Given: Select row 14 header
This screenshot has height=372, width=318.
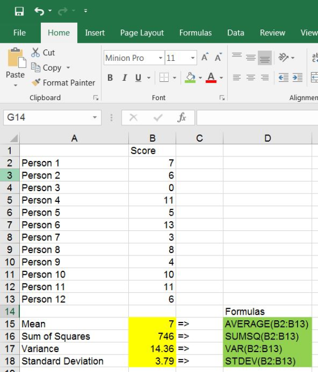Looking at the screenshot, I should tap(10, 312).
